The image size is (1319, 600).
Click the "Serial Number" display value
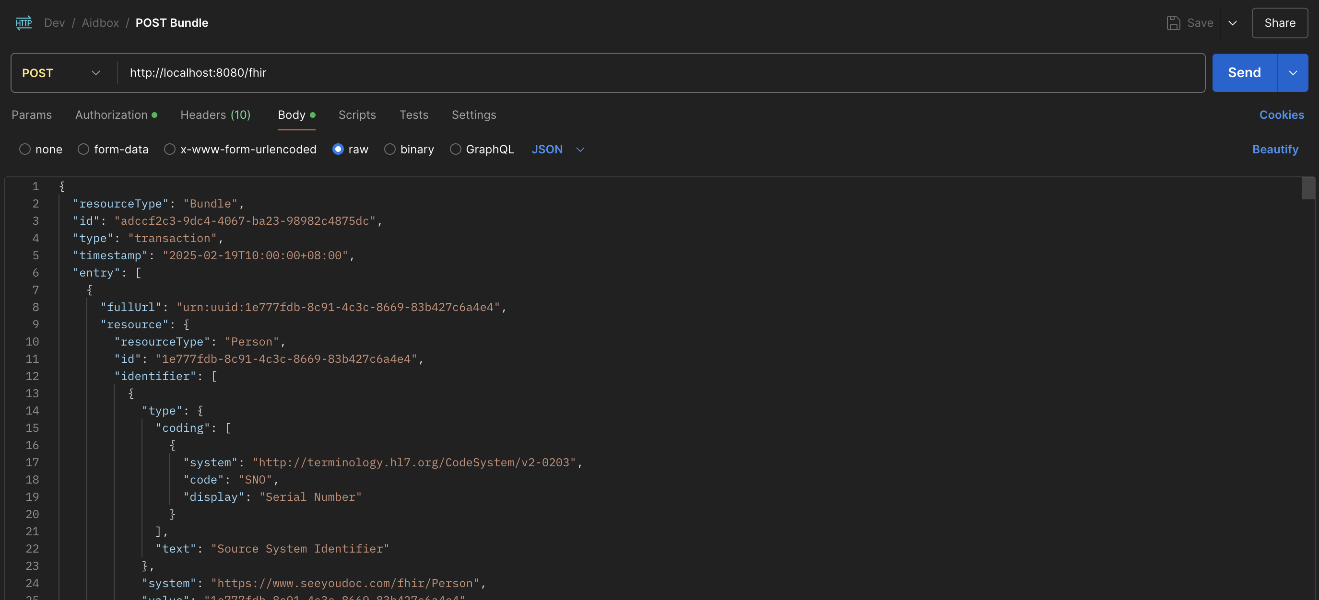point(310,497)
